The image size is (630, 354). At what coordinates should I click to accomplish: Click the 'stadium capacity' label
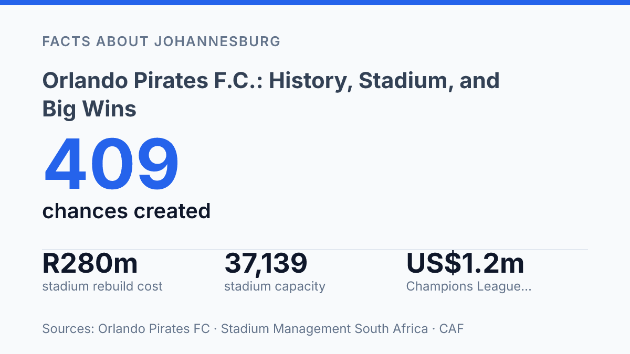click(x=275, y=286)
